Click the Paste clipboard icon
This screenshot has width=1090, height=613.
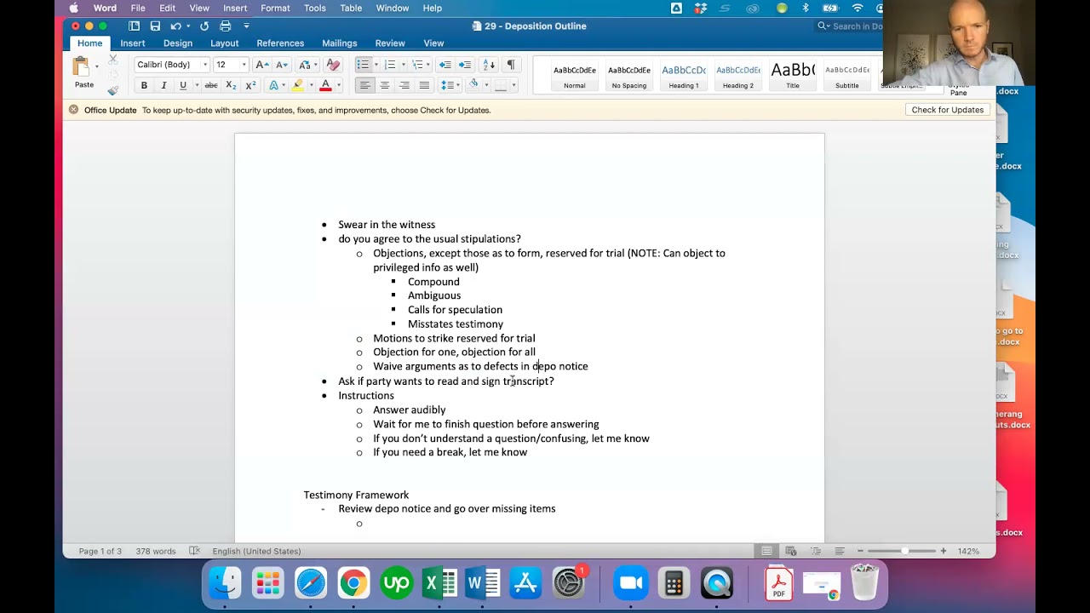click(x=82, y=66)
